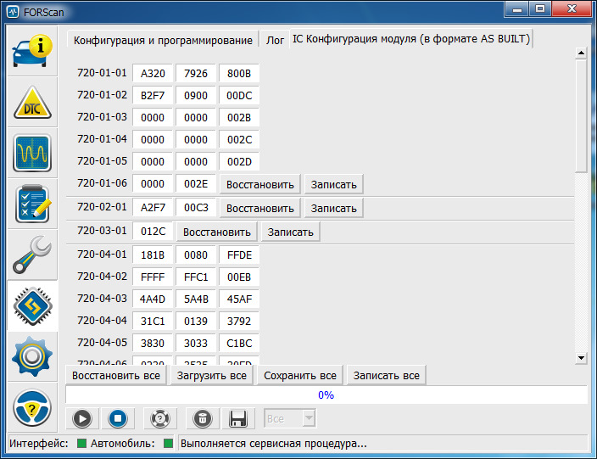Open the wrench service procedures section
This screenshot has height=459, width=597.
point(32,255)
